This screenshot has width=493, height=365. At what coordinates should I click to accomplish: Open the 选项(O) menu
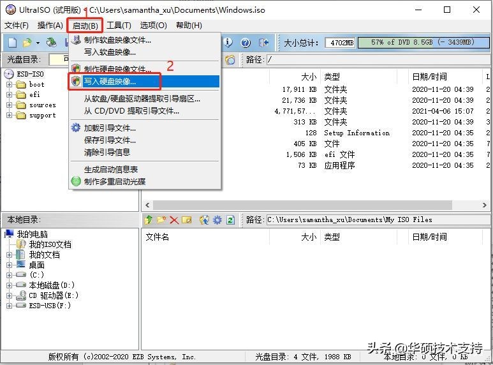(153, 25)
